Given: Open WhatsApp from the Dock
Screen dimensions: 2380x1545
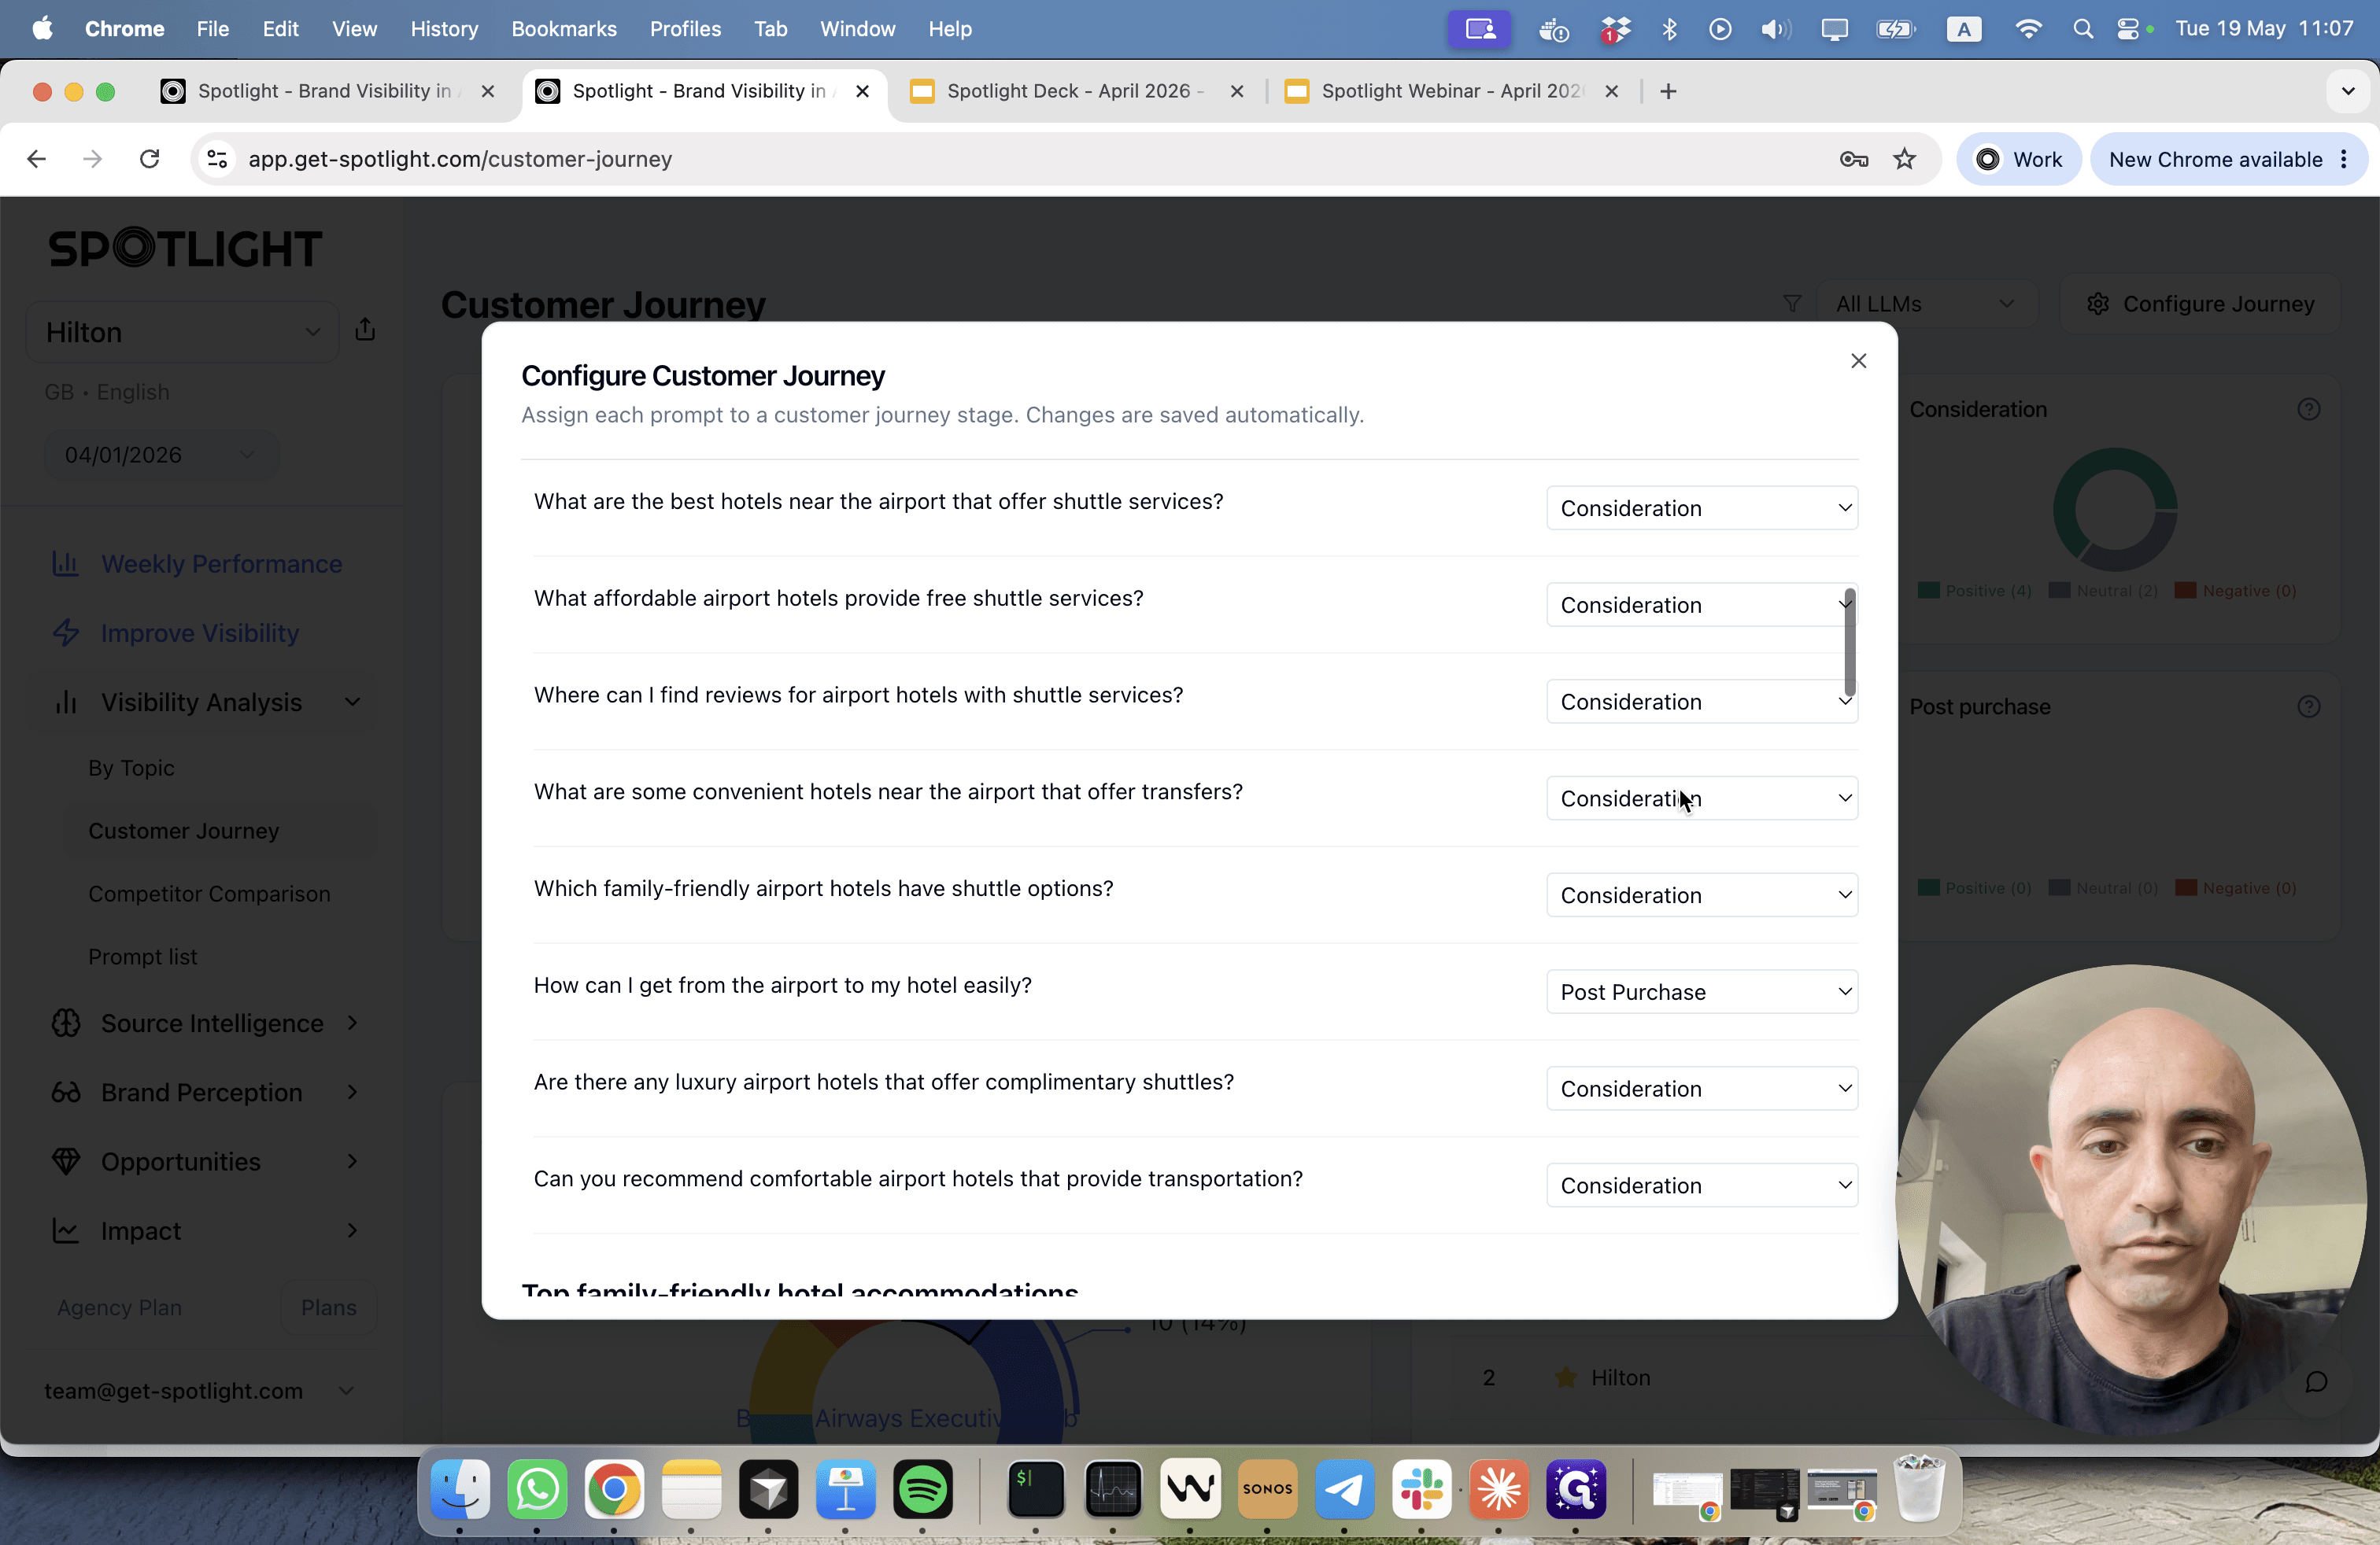Looking at the screenshot, I should click(x=537, y=1489).
